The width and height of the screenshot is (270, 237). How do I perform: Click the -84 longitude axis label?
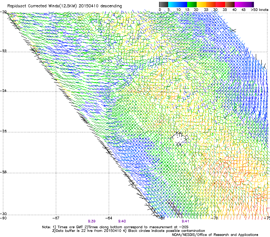pos(109,218)
